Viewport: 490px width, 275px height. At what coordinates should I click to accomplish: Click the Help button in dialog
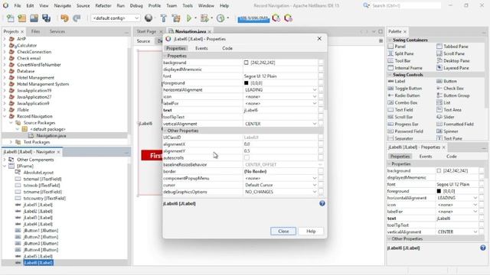pos(311,231)
